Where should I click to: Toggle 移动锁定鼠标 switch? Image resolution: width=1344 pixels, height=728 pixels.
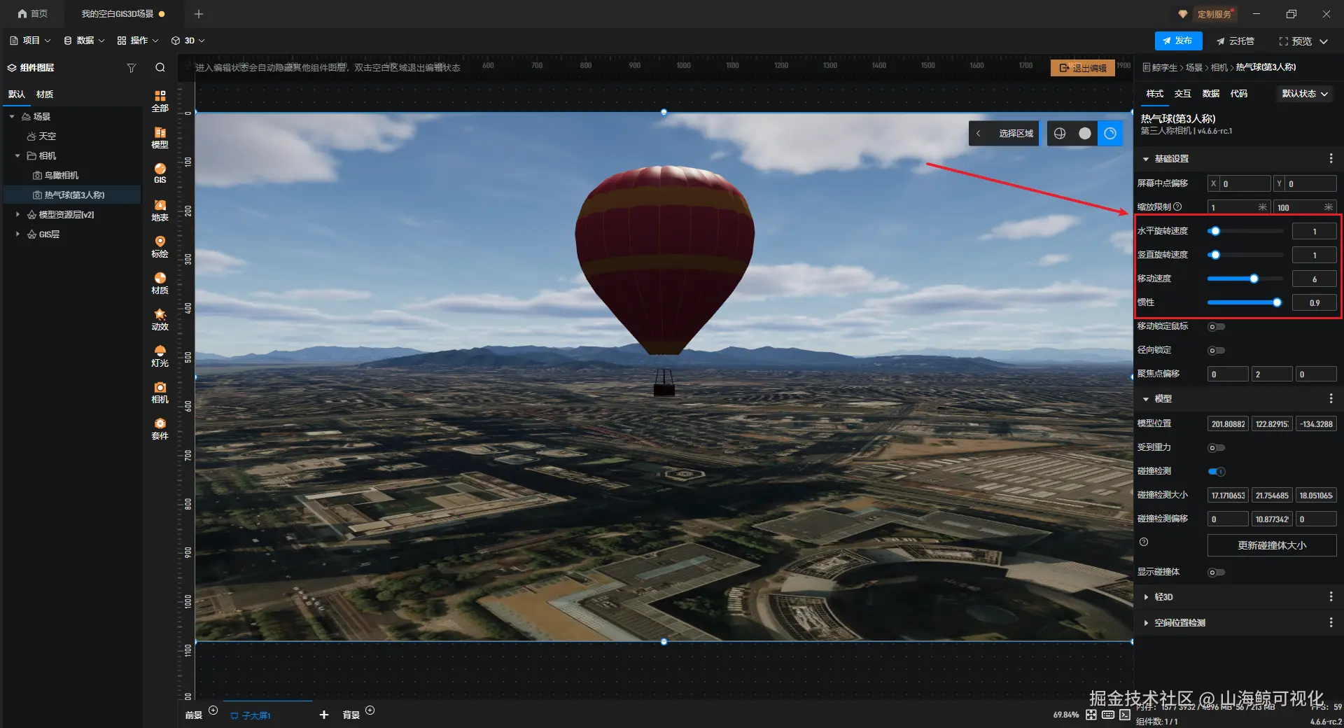(x=1217, y=326)
